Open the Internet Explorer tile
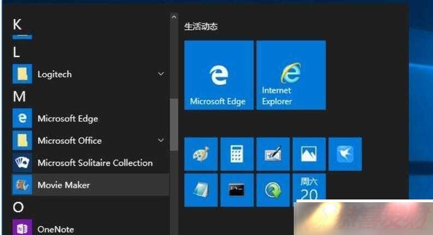The image size is (433, 235). click(291, 75)
